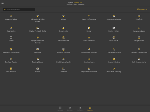The width and height of the screenshot is (150, 112).
Task: Open the Advanced Vibes capability
Action: (x=11, y=18)
